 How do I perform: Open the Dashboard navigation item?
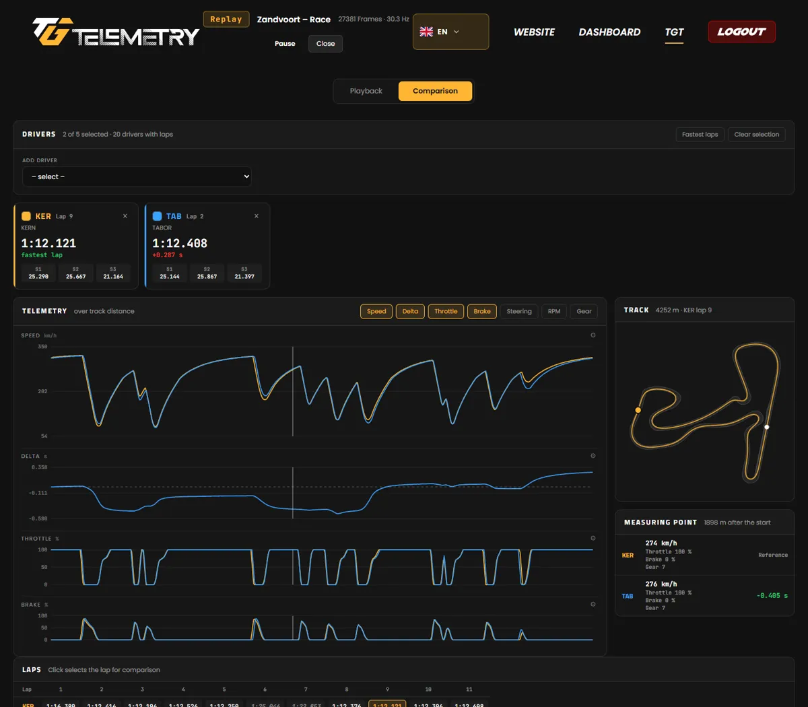609,32
